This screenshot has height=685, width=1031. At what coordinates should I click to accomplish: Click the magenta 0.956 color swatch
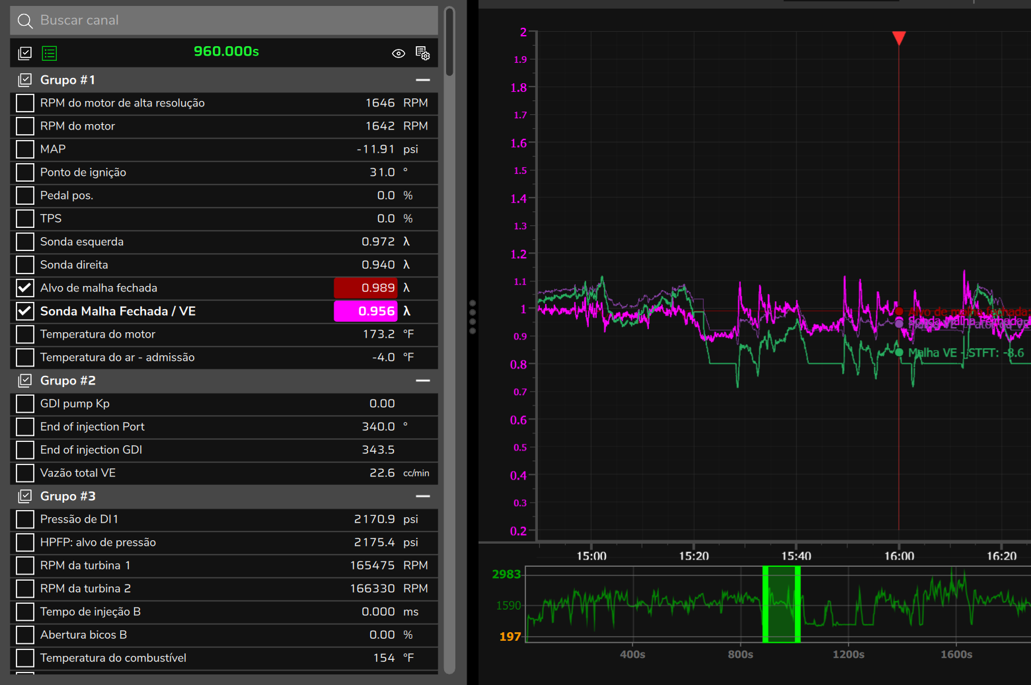tap(365, 311)
